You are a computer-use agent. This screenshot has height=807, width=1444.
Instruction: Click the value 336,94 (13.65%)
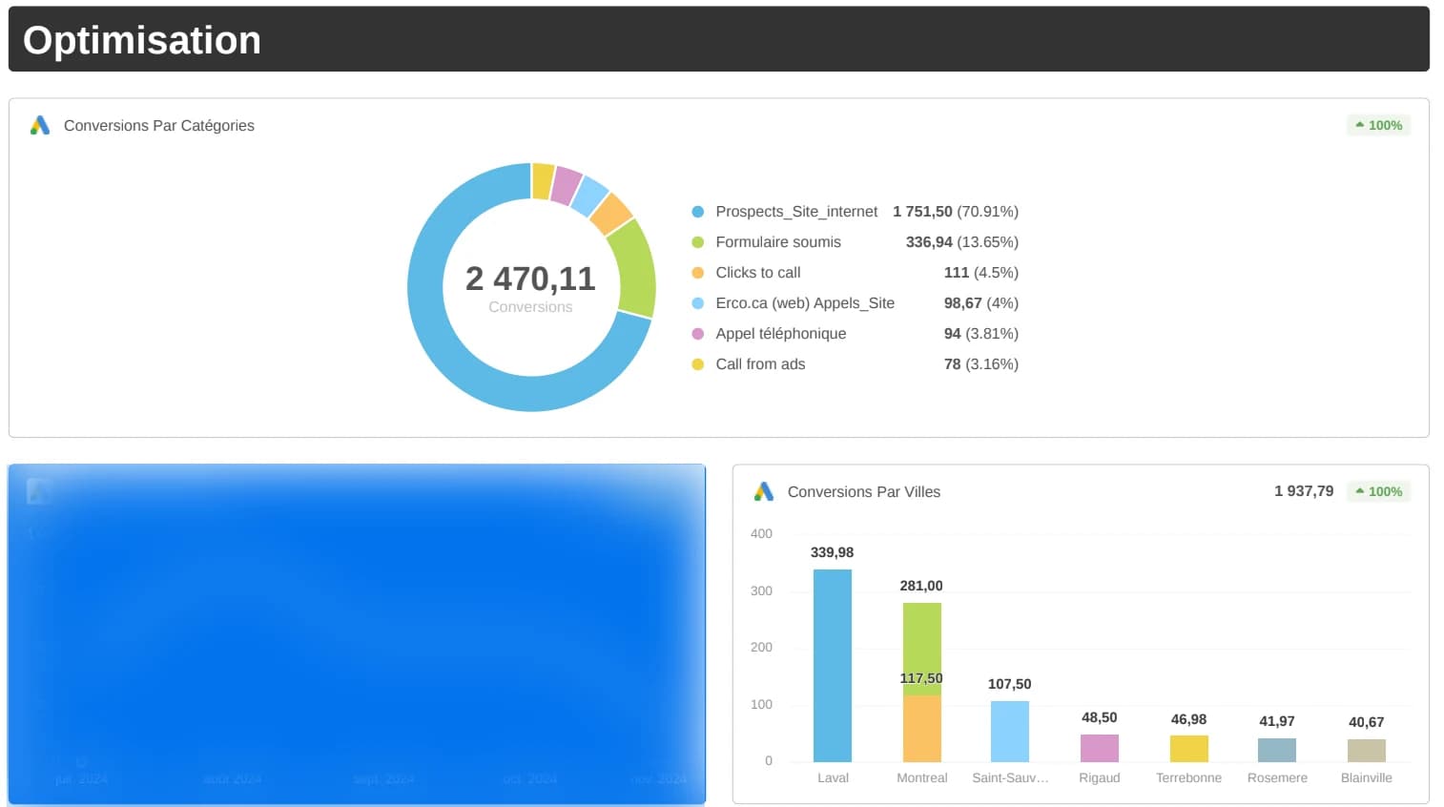(x=962, y=242)
